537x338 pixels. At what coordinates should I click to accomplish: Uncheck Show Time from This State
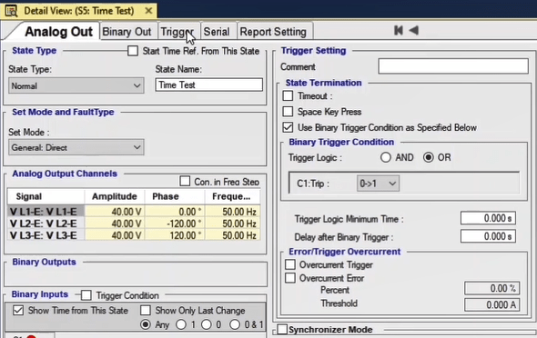(x=18, y=311)
